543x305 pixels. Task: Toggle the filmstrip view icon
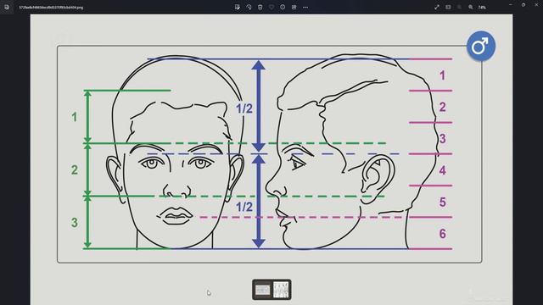click(x=448, y=7)
